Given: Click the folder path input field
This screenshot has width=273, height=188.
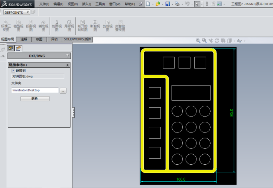Looking at the screenshot, I should tap(35, 90).
